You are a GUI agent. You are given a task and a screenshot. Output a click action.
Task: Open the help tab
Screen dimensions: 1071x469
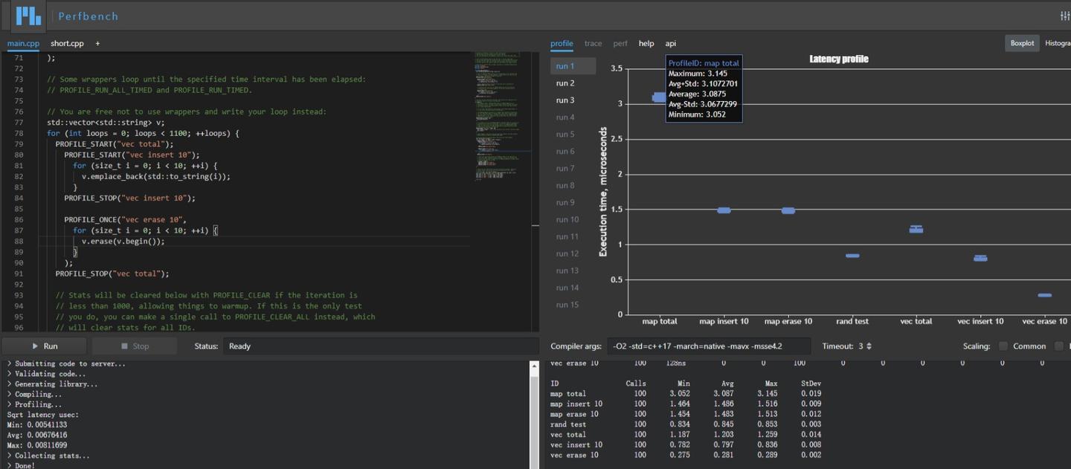tap(646, 43)
